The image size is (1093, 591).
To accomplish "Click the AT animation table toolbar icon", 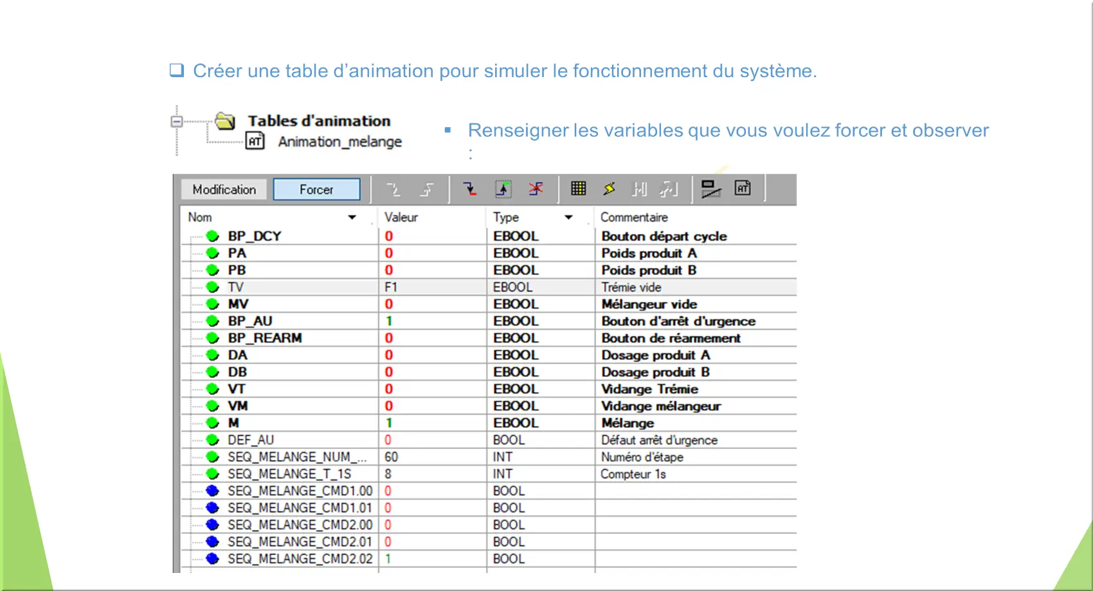I will click(743, 188).
